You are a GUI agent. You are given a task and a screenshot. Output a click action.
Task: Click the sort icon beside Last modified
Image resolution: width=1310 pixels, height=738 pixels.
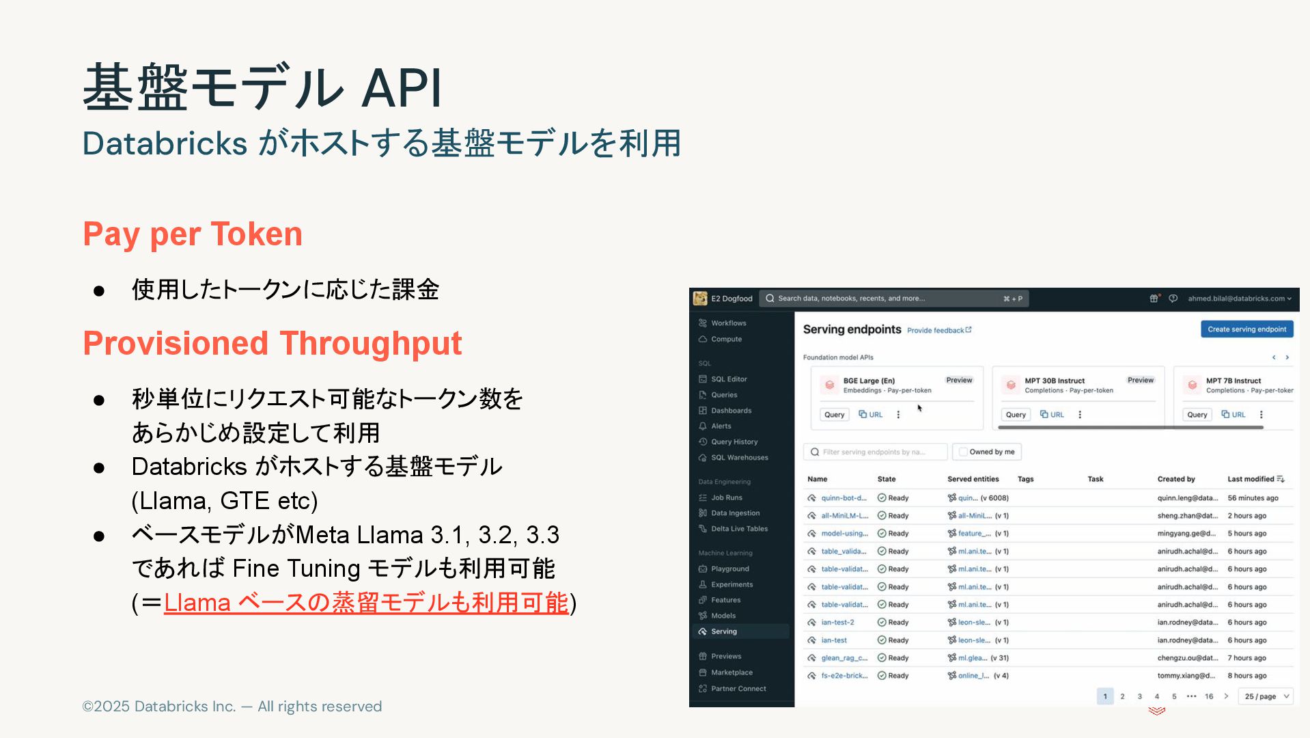point(1281,479)
